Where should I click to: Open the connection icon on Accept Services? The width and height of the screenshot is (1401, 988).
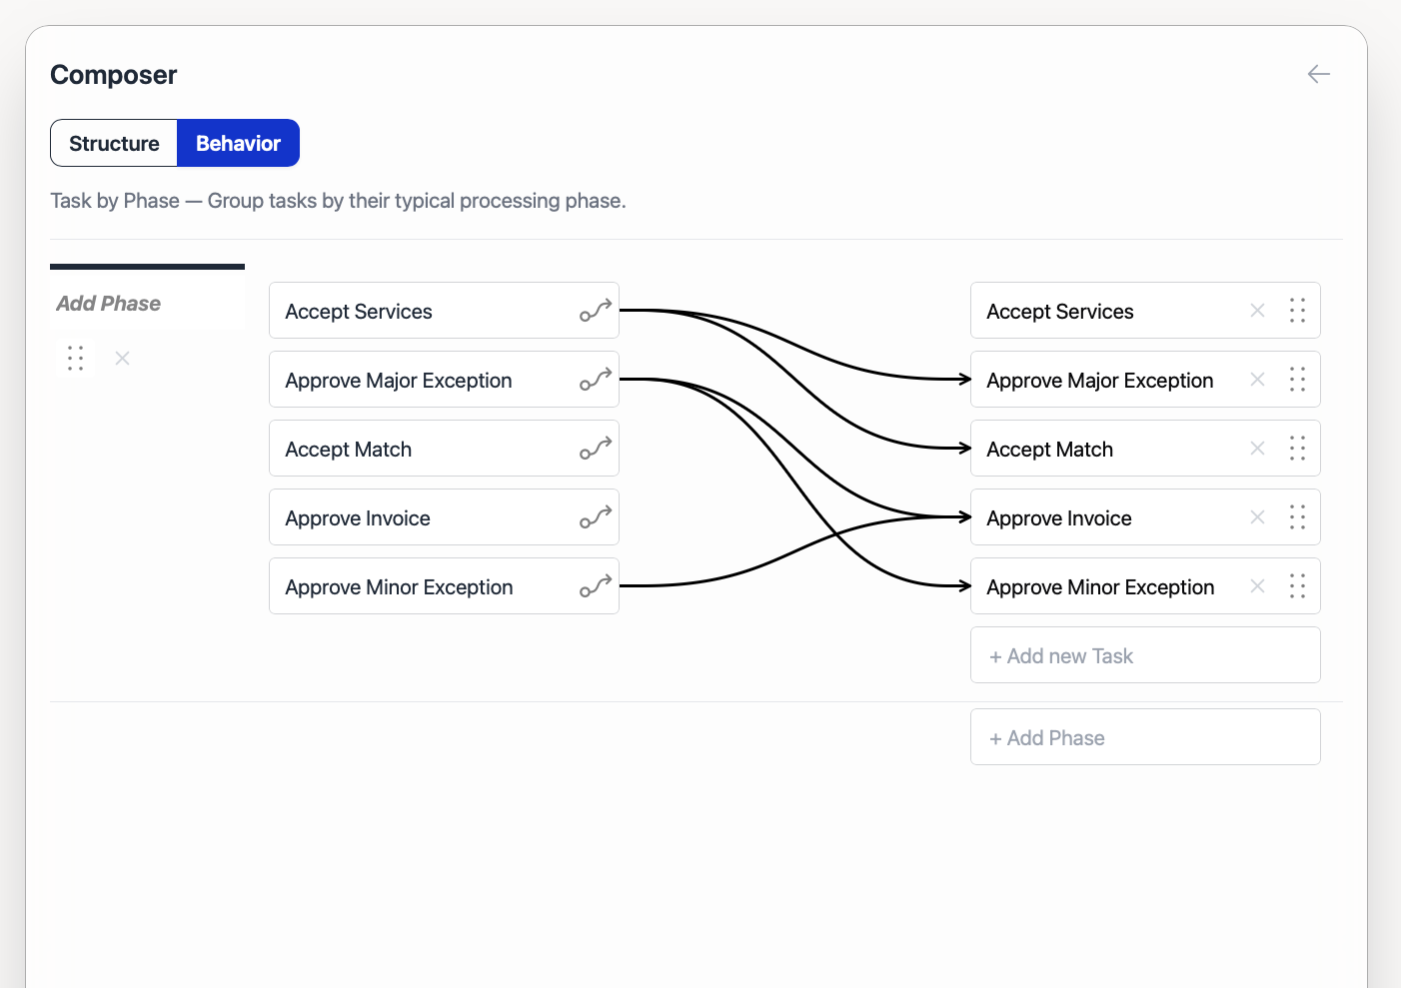(595, 310)
